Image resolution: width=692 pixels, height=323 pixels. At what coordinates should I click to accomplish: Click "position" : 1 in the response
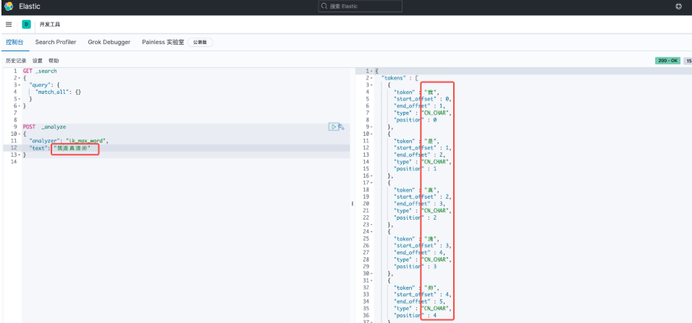[x=415, y=169]
